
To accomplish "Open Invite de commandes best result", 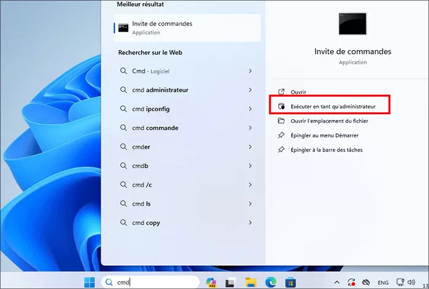I will tap(187, 28).
